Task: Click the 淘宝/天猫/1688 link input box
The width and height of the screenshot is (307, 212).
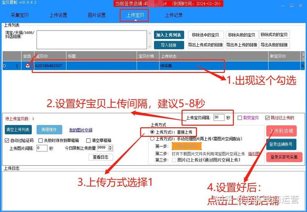Action: click(91, 39)
